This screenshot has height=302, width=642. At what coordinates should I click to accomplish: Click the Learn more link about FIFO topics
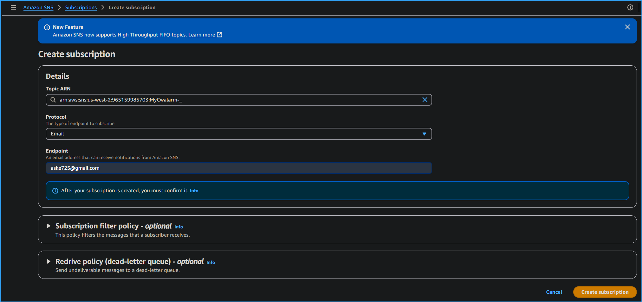click(202, 35)
